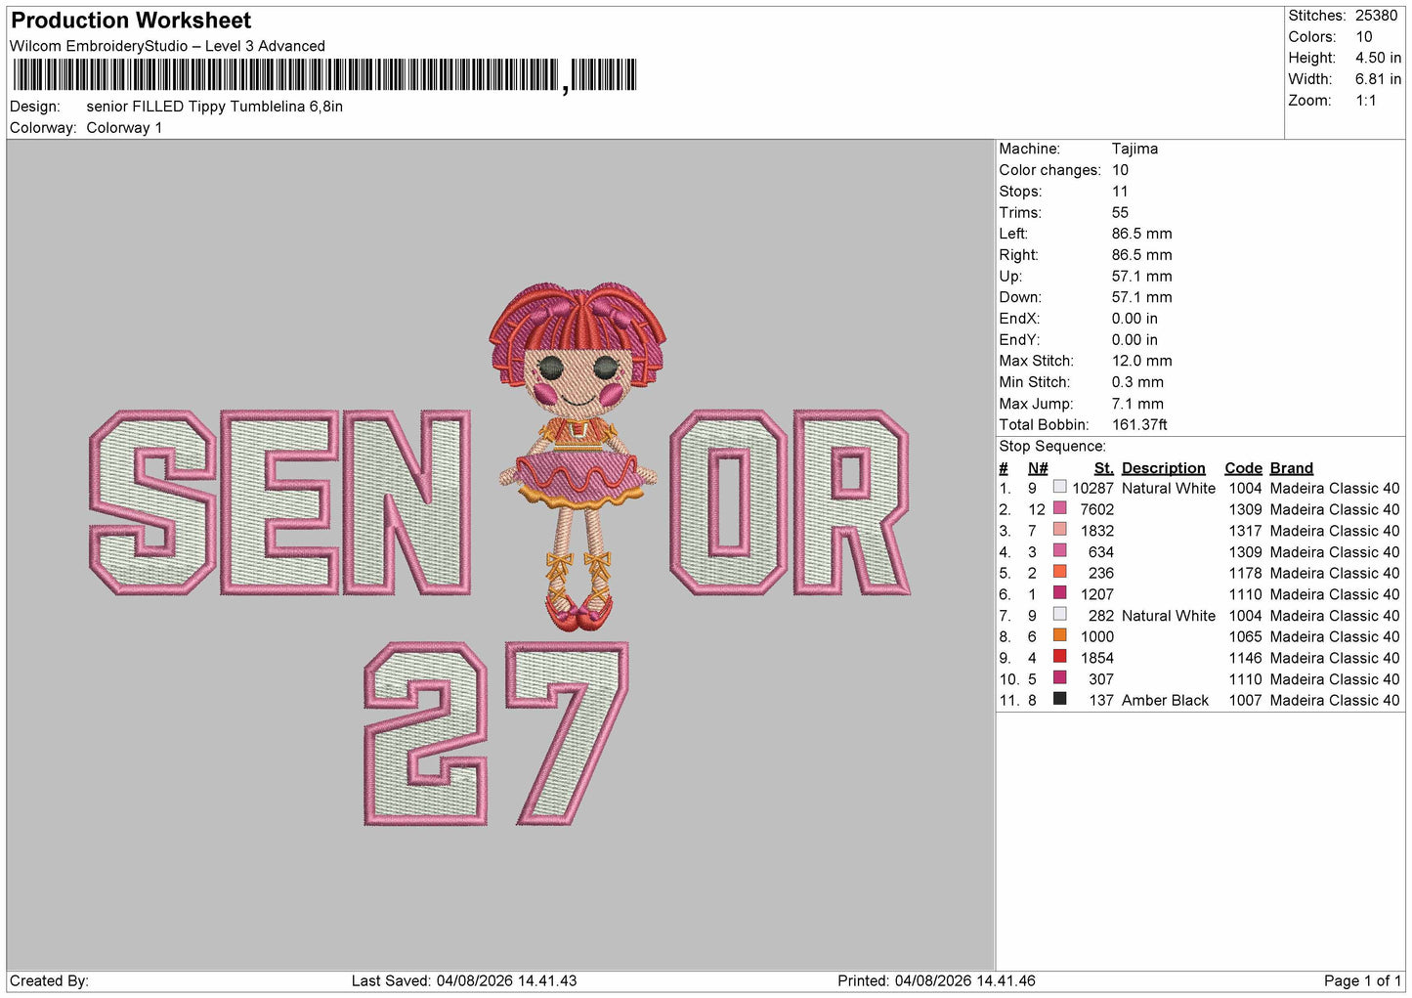
Task: Click the 'Stop Sequence:' label
Action: pos(1052,446)
